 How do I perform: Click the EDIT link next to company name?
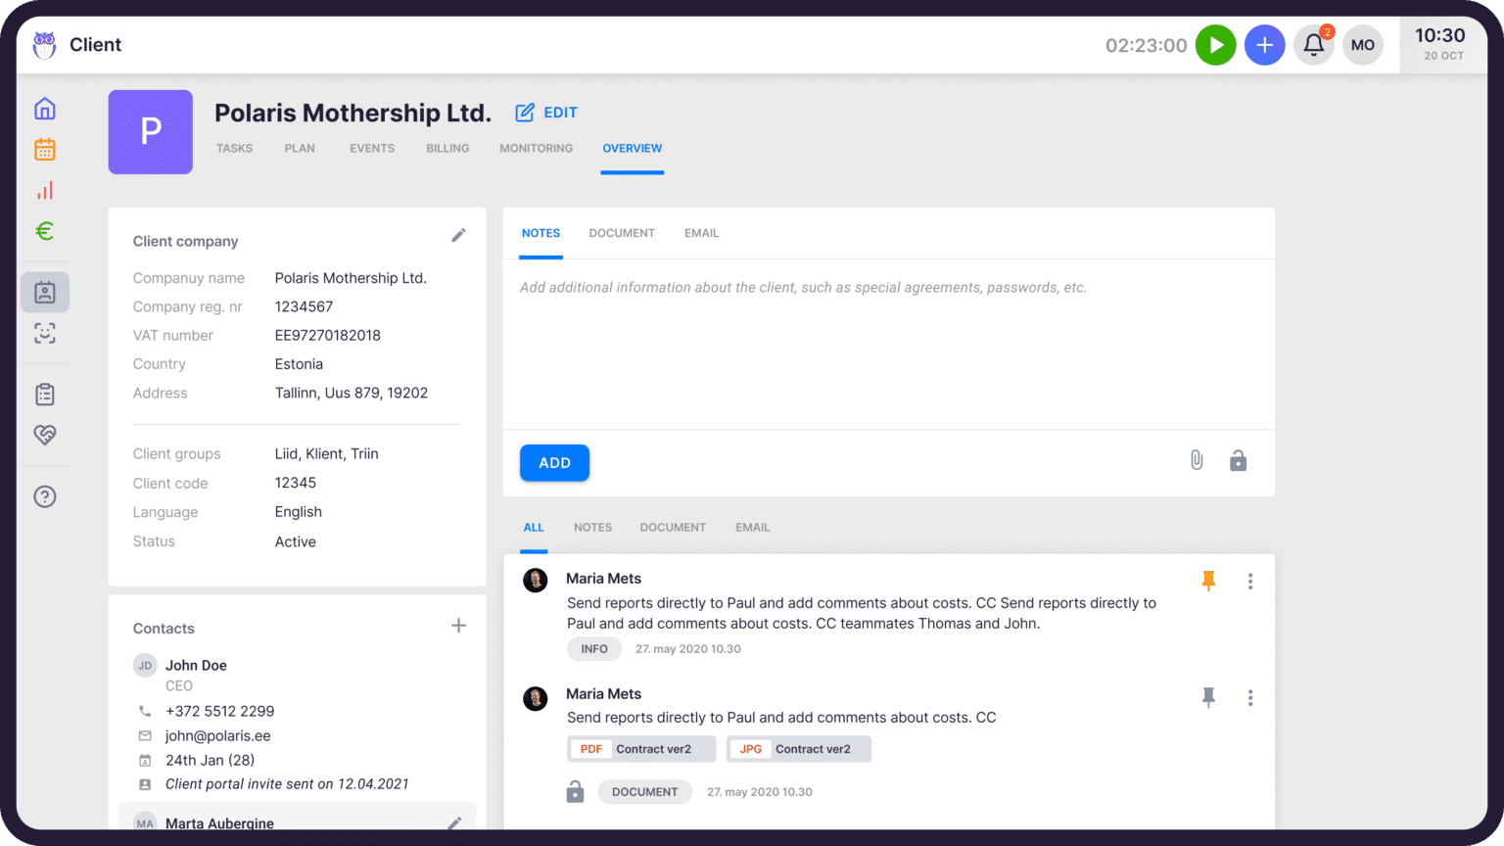coord(546,113)
